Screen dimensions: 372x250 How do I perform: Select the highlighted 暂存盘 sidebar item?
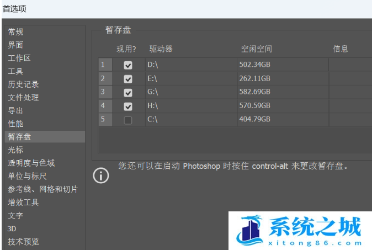coord(45,137)
